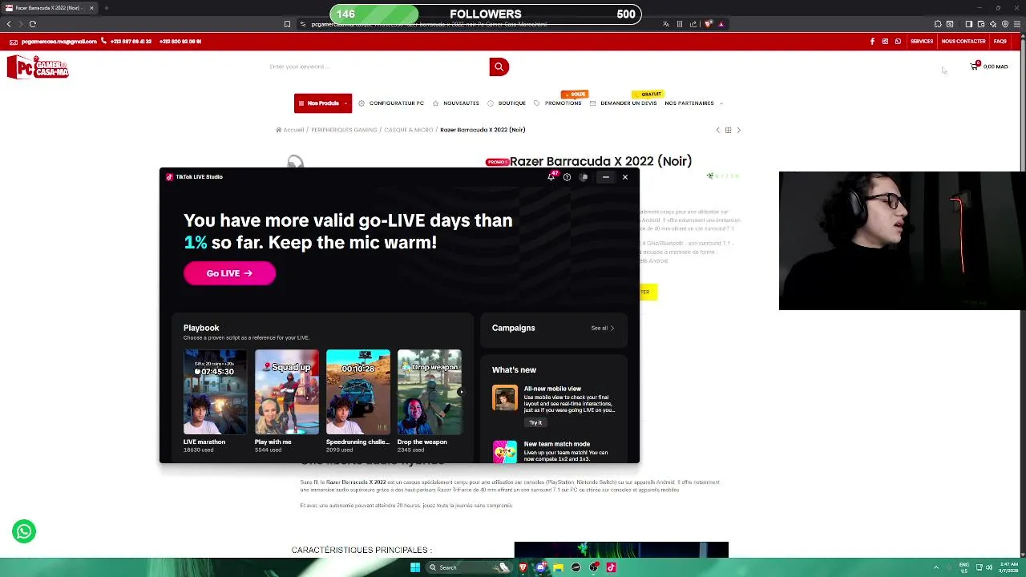Expand See all campaigns
This screenshot has height=577, width=1026.
point(603,328)
